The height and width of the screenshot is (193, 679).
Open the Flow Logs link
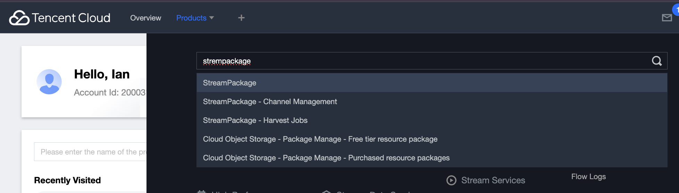tap(588, 177)
